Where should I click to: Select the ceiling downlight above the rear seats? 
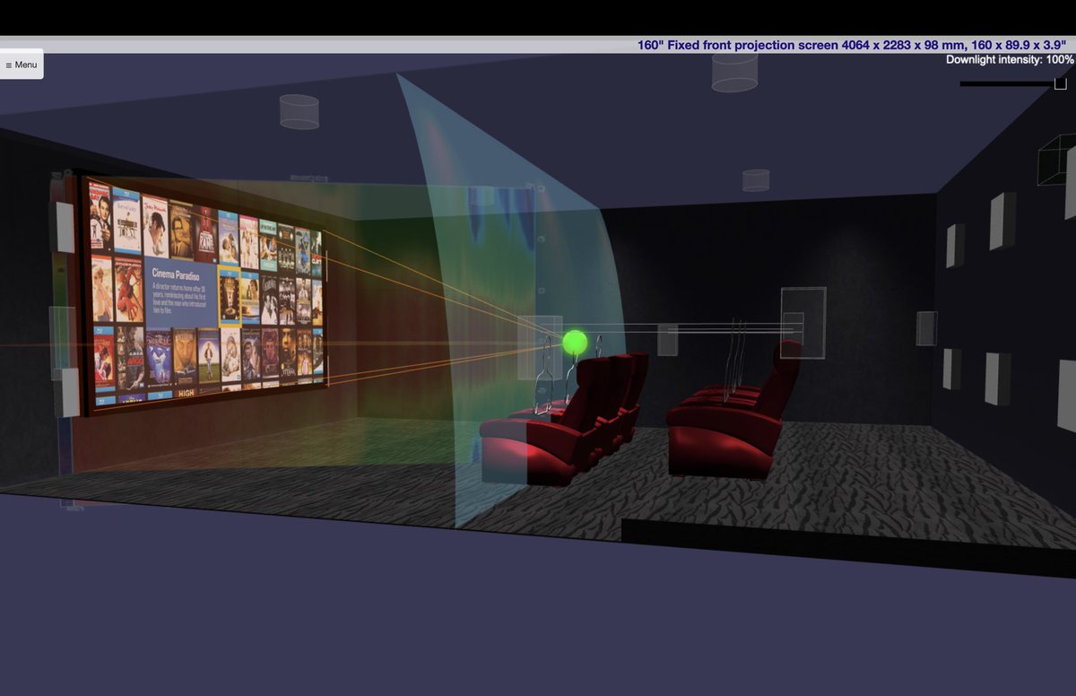coord(756,180)
